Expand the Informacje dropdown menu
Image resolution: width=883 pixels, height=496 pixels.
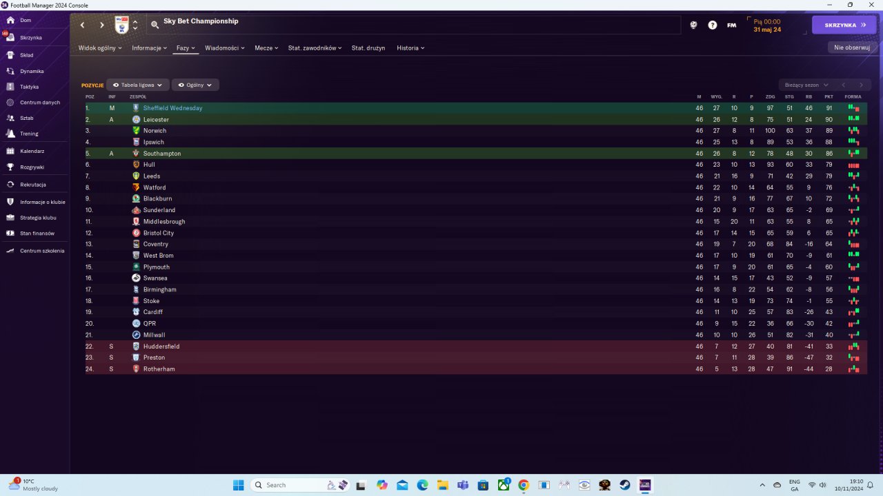150,48
